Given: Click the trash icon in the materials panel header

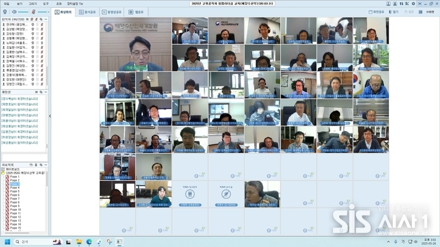Looking at the screenshot, I should 36,165.
